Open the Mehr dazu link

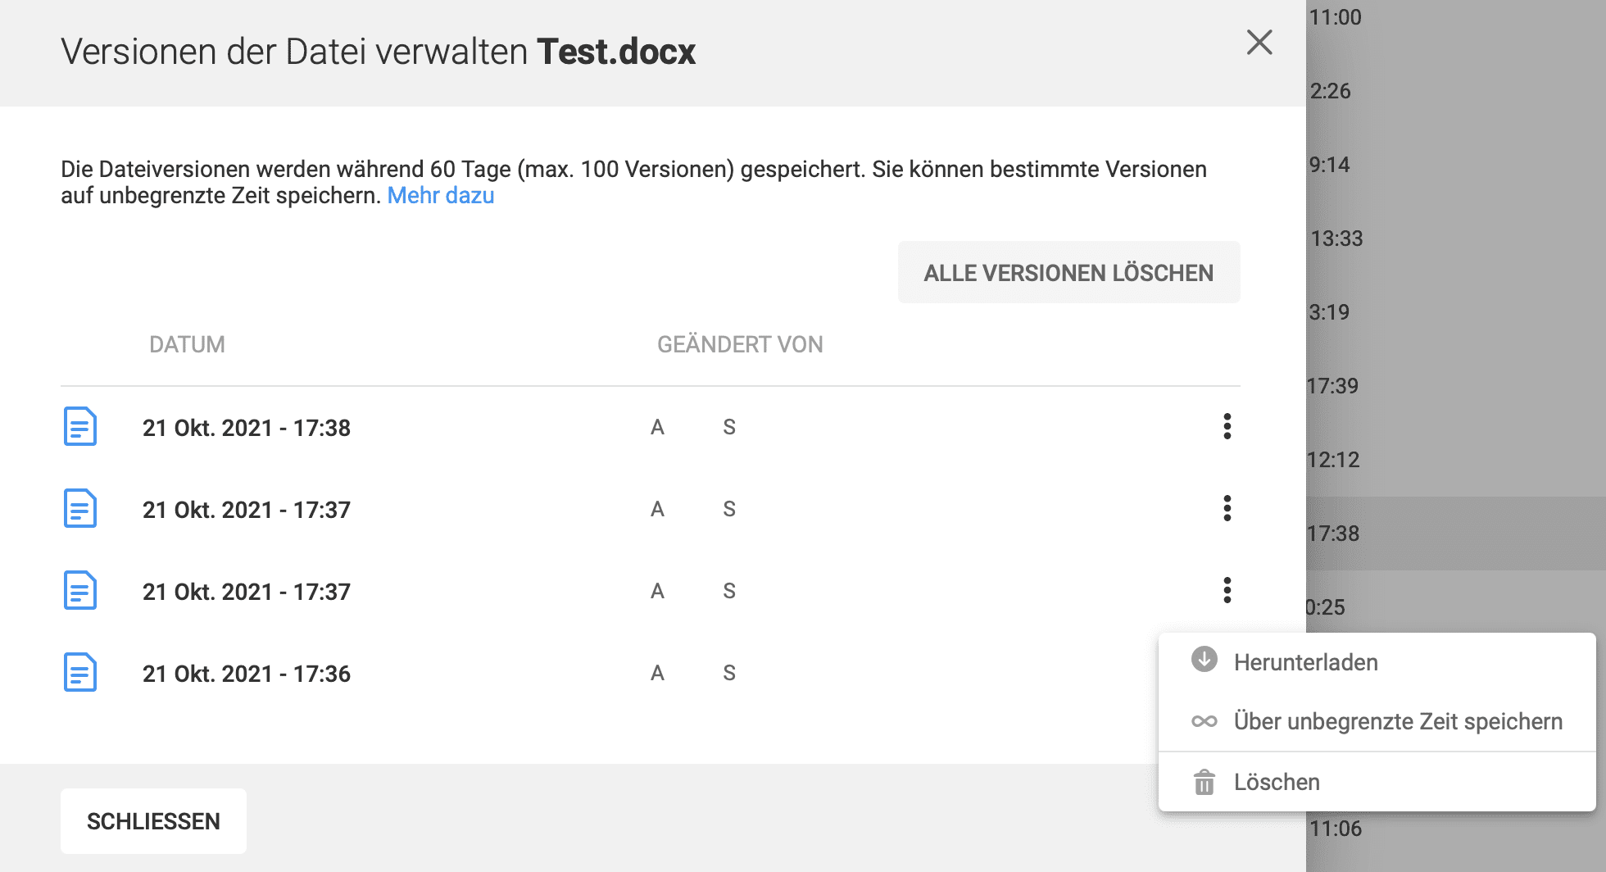441,196
